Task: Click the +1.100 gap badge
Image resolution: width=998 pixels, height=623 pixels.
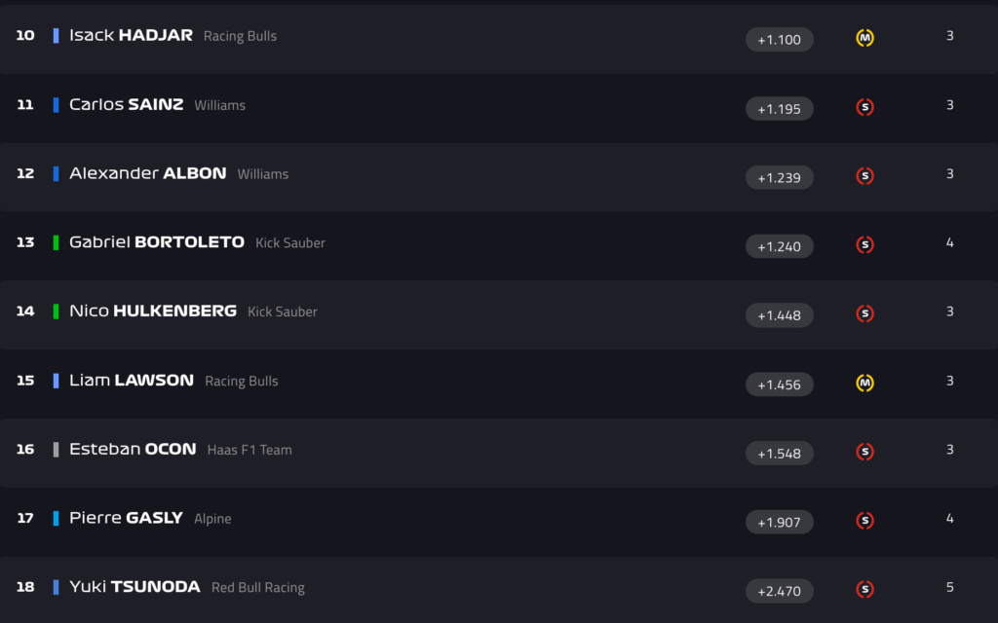Action: 779,40
